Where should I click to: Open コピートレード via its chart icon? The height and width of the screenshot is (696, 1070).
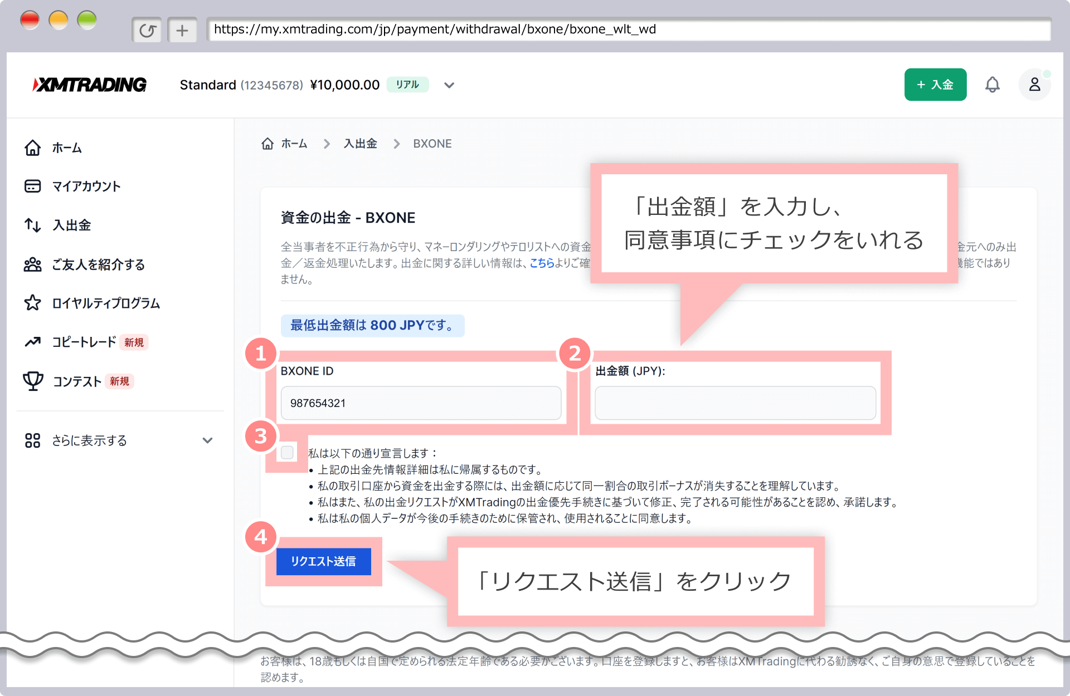point(33,342)
